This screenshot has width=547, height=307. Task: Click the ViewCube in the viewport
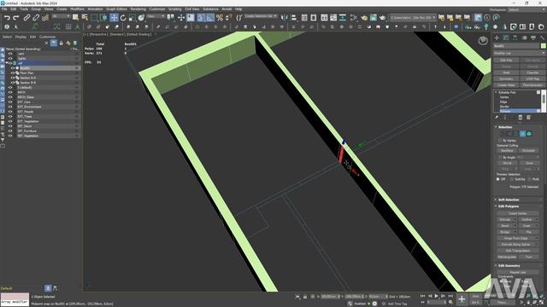tap(483, 41)
